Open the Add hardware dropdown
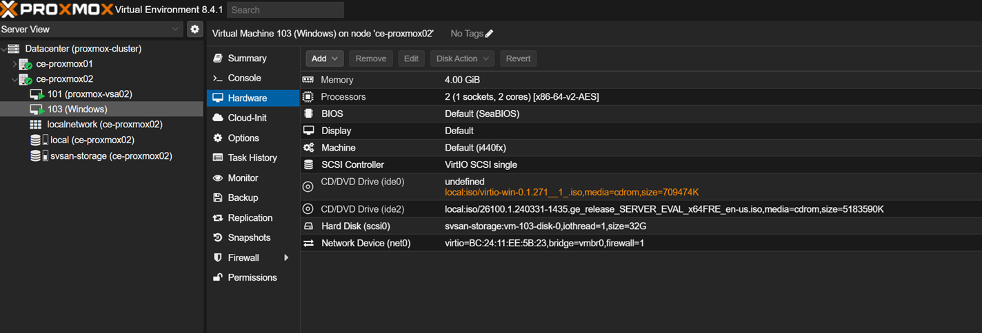Viewport: 982px width, 333px height. 324,58
